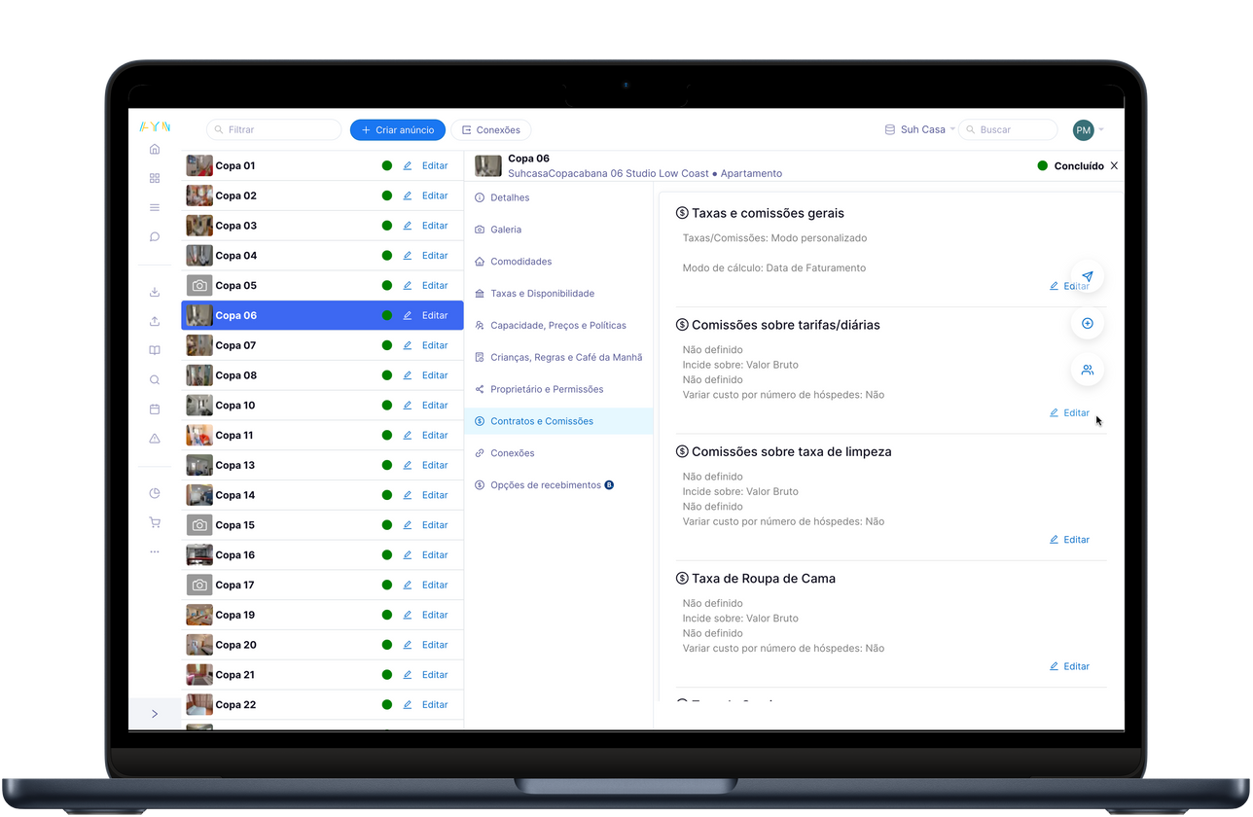1253x817 pixels.
Task: Expand the PM user avatar menu
Action: point(1088,129)
